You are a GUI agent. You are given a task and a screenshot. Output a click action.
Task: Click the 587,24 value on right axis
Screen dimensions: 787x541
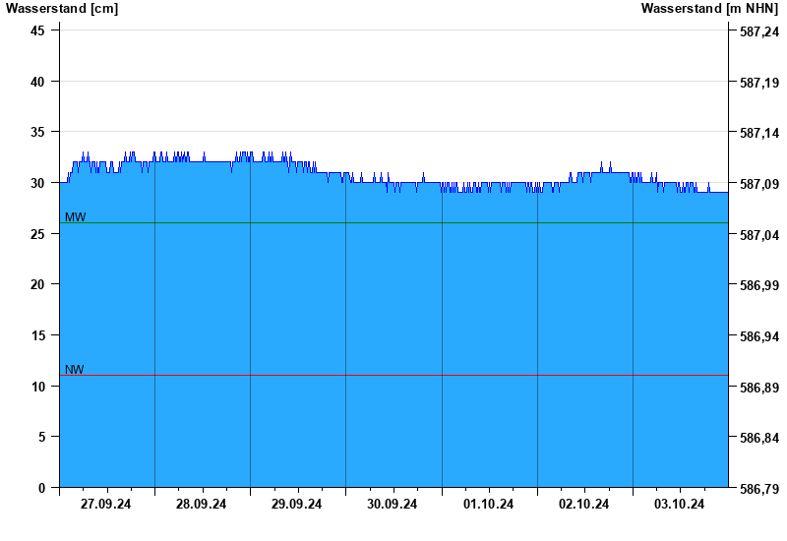[x=759, y=31]
